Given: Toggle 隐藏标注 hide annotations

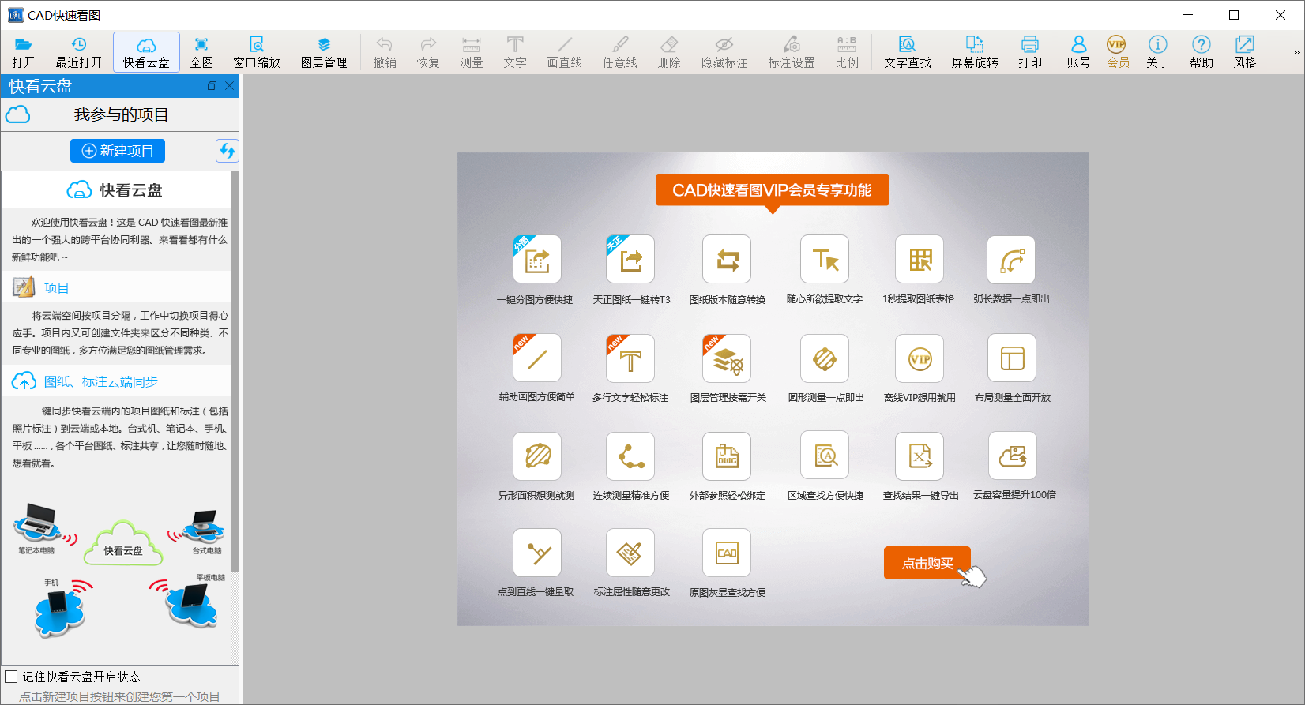Looking at the screenshot, I should pyautogui.click(x=724, y=53).
